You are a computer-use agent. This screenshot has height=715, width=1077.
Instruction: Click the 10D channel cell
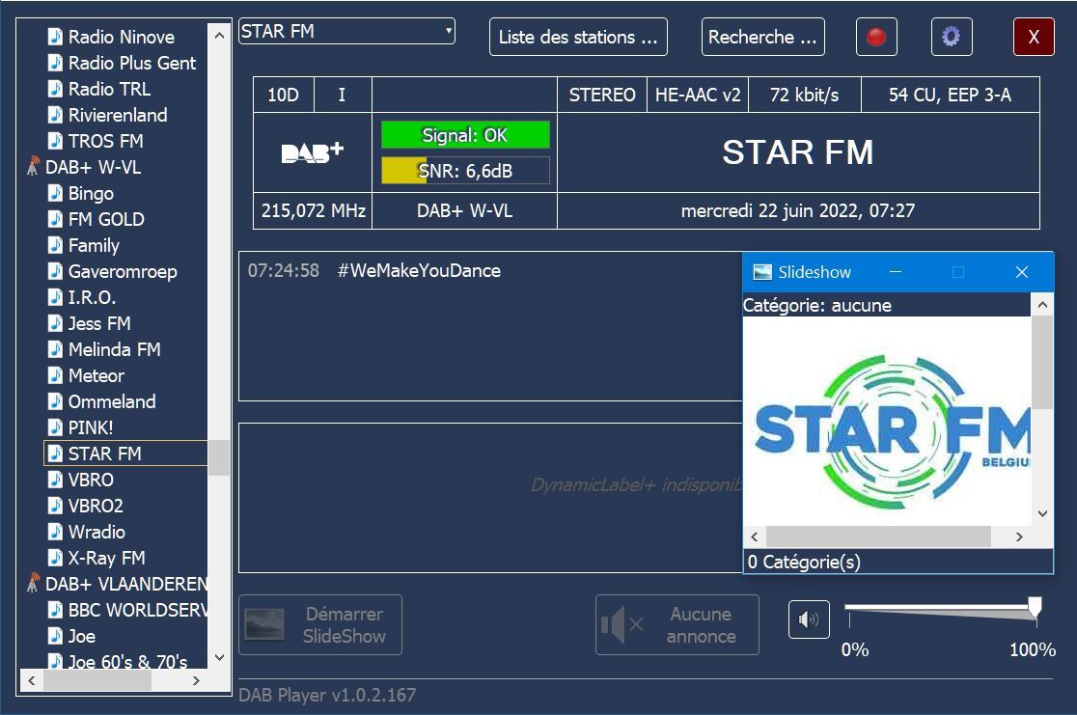click(284, 95)
